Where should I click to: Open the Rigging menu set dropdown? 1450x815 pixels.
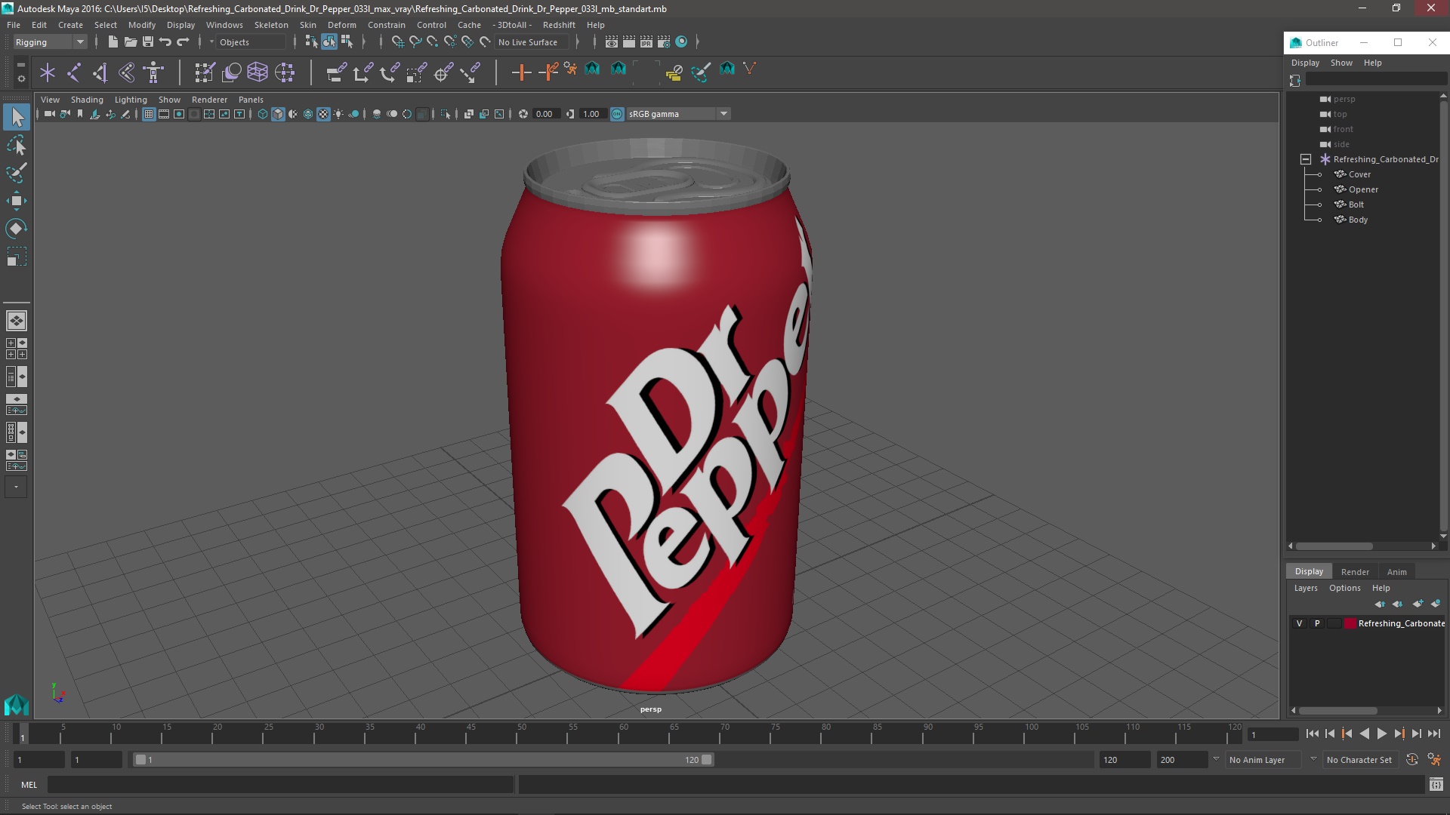click(x=51, y=42)
